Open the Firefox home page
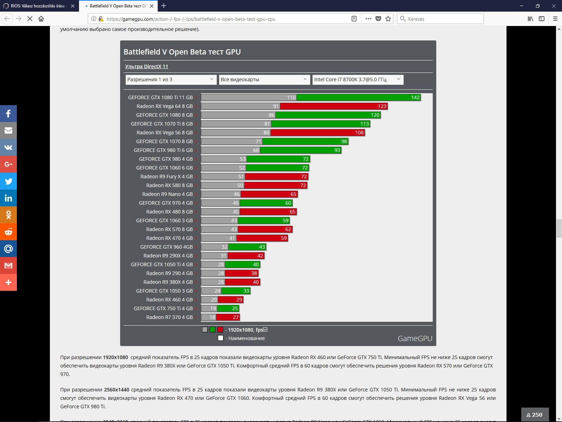The width and height of the screenshot is (562, 422). pyautogui.click(x=41, y=19)
